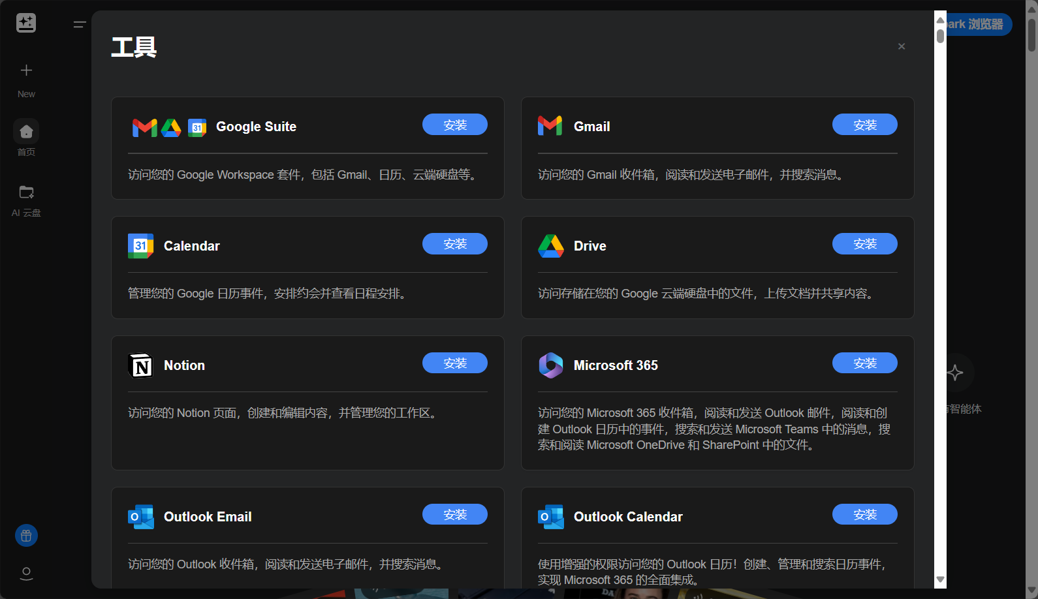Click the Notion logo icon
The height and width of the screenshot is (599, 1038).
pyautogui.click(x=141, y=365)
